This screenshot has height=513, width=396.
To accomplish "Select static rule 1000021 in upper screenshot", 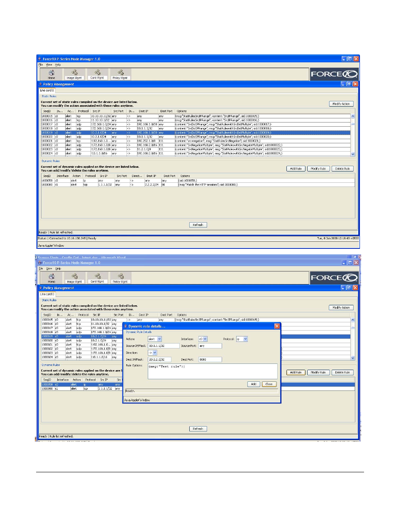I will pos(196,141).
